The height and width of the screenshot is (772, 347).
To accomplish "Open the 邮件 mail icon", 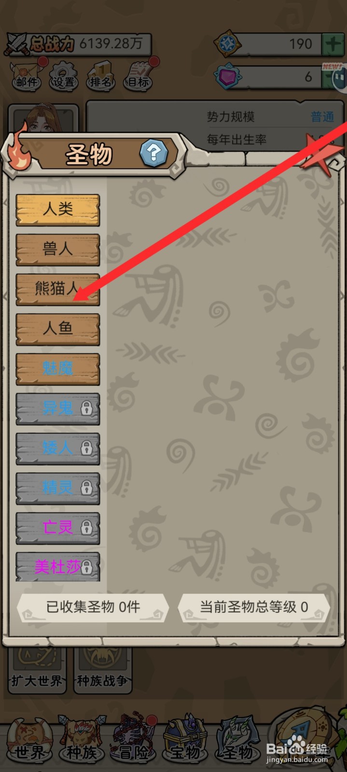I will (x=28, y=75).
